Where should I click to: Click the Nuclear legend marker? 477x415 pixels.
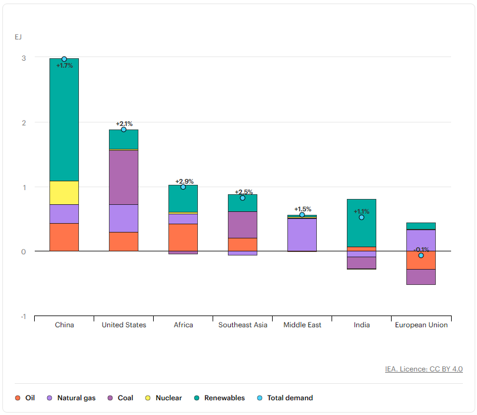147,398
